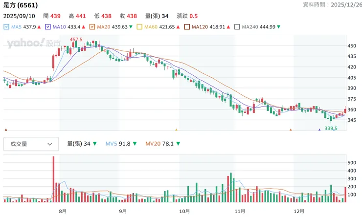Click the 339.5 low price label

click(332, 129)
